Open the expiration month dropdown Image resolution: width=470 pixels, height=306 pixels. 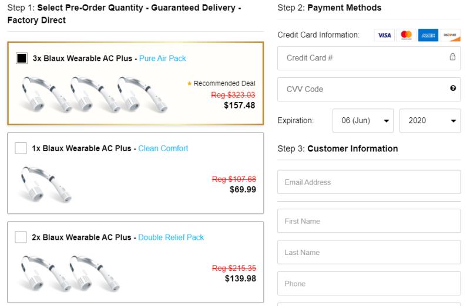[x=364, y=121]
